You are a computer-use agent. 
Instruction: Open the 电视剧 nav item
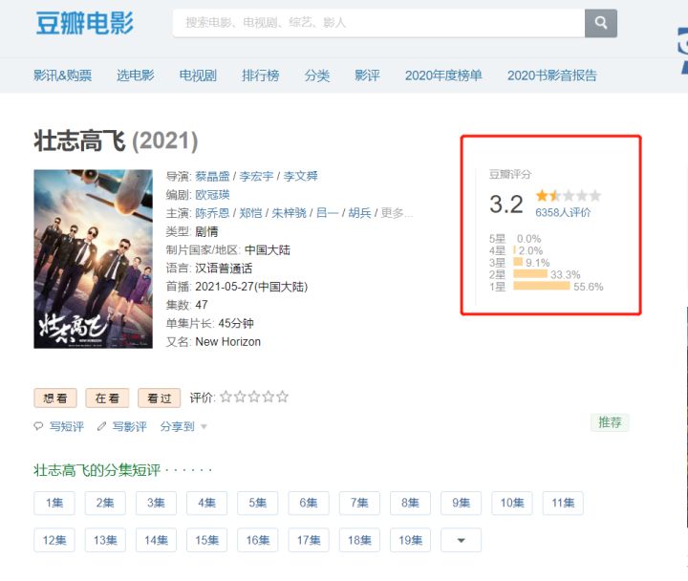198,75
